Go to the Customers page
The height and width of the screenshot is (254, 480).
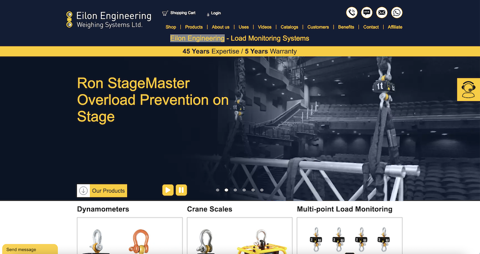[x=318, y=27]
